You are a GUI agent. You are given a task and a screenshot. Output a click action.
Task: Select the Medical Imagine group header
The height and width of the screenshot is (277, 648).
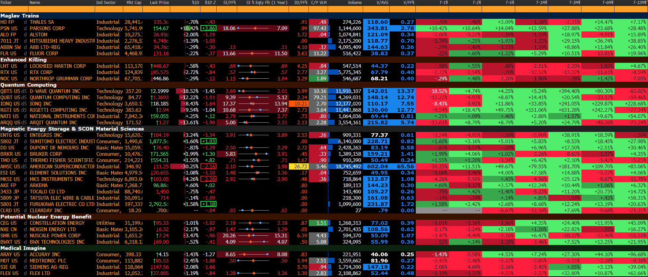click(x=23, y=248)
